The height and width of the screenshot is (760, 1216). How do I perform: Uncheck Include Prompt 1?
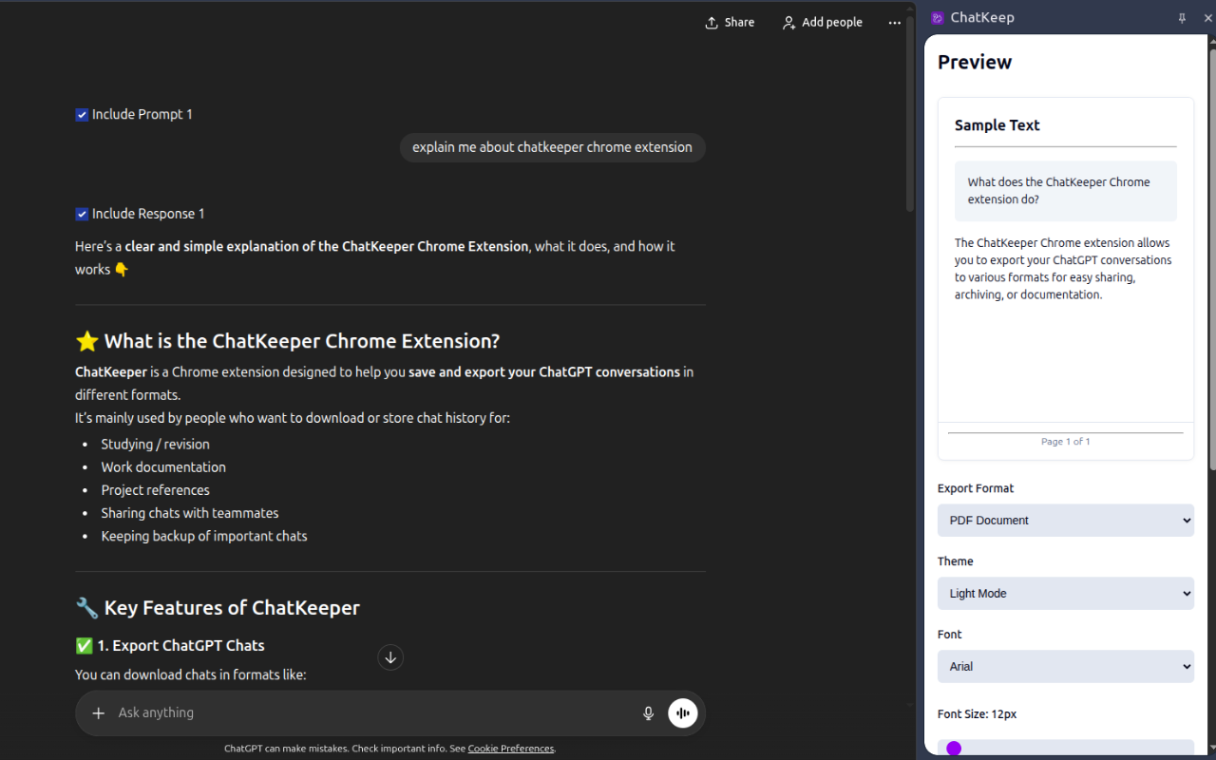pos(82,113)
